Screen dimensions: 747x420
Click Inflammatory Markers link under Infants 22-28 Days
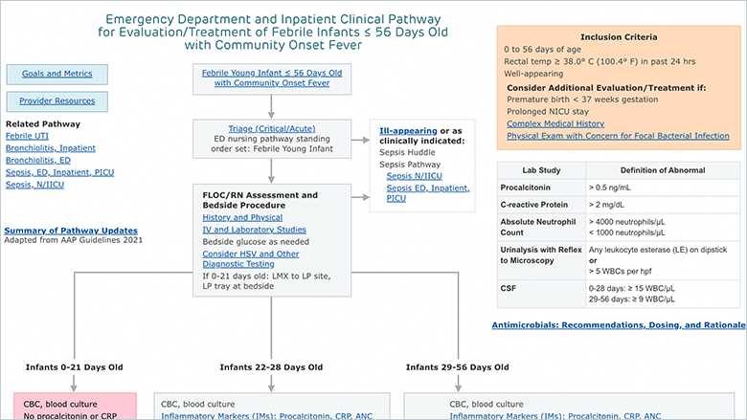click(267, 416)
